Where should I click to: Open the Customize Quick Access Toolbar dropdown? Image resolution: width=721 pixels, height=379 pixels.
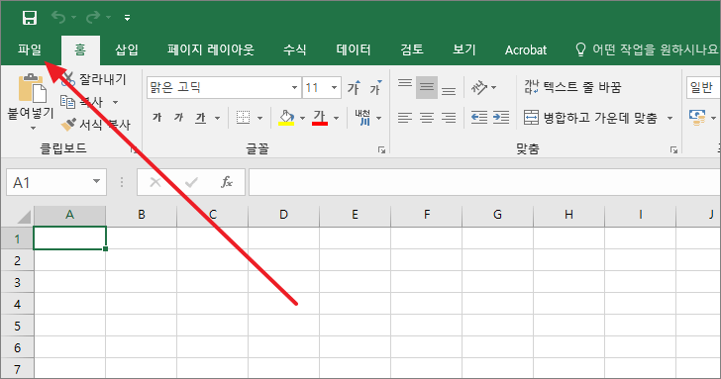pos(127,18)
